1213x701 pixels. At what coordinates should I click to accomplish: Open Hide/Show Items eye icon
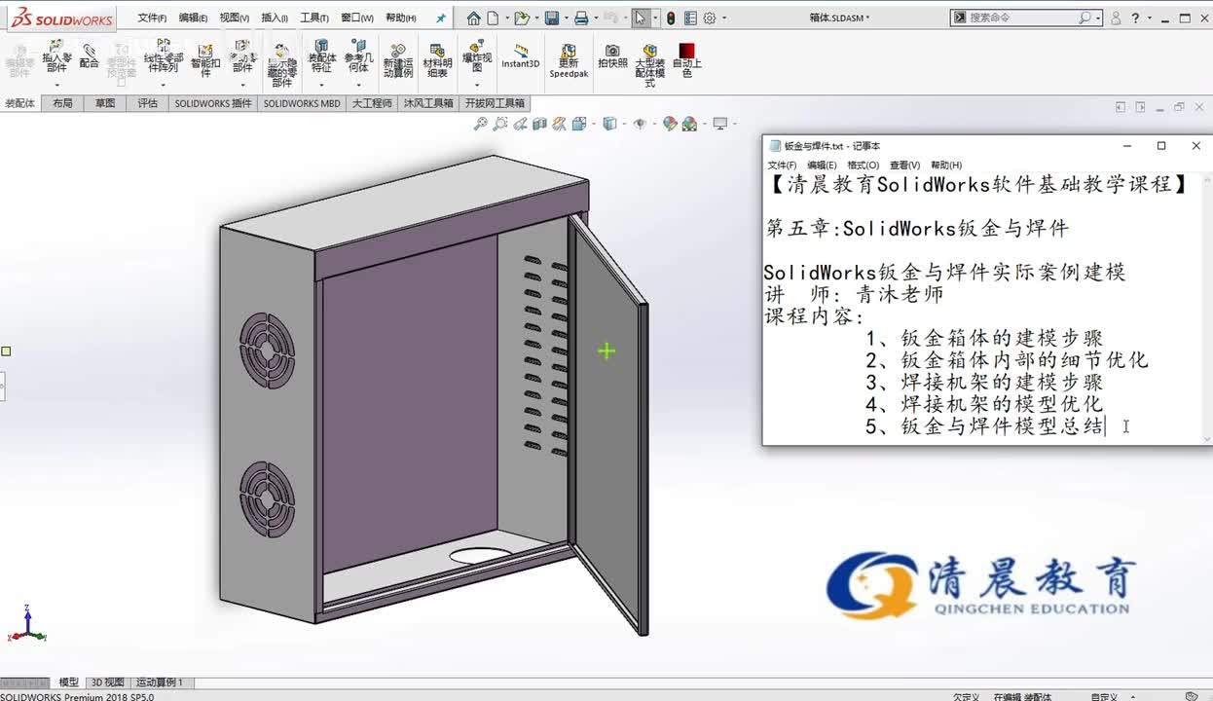pyautogui.click(x=640, y=124)
